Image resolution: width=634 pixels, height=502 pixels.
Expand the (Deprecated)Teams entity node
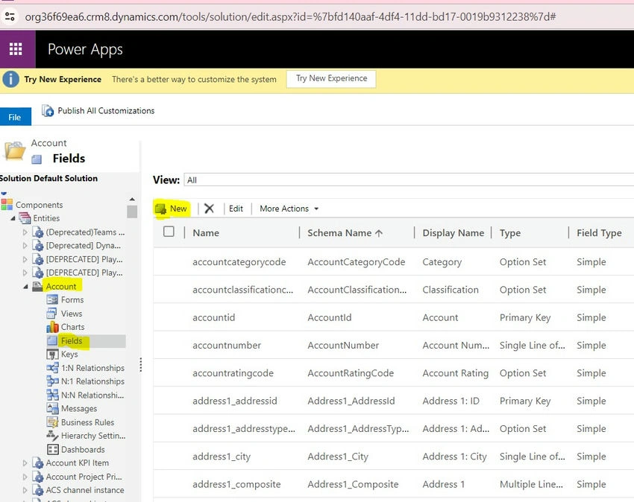pos(25,232)
